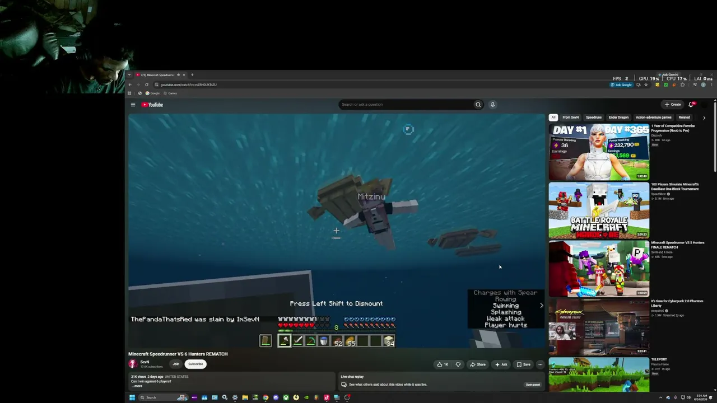717x403 pixels.
Task: Mute the tab via the speaker icon
Action: click(x=179, y=75)
